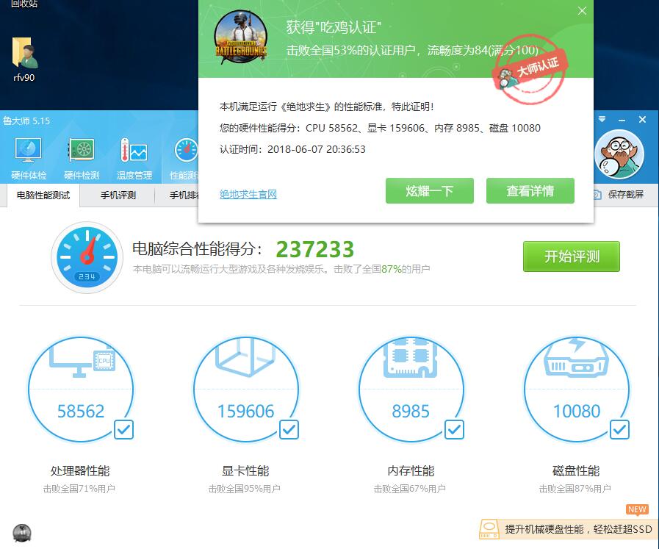Viewport: 659px width, 549px height.
Task: Click the hard disk icon in the SSD promotion banner
Action: [x=489, y=529]
